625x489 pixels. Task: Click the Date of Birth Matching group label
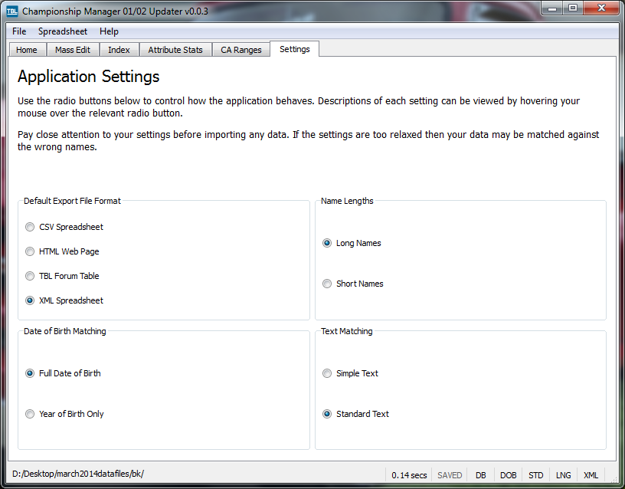pyautogui.click(x=65, y=331)
